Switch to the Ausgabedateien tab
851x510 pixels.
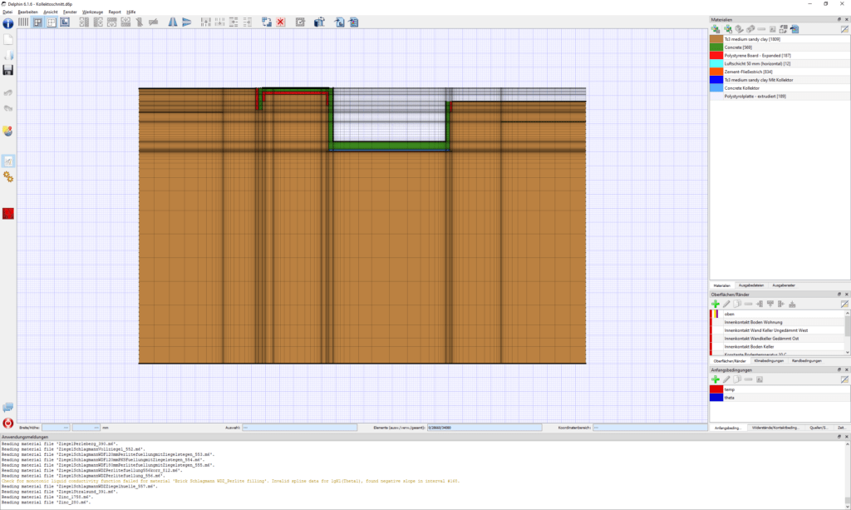pyautogui.click(x=751, y=285)
